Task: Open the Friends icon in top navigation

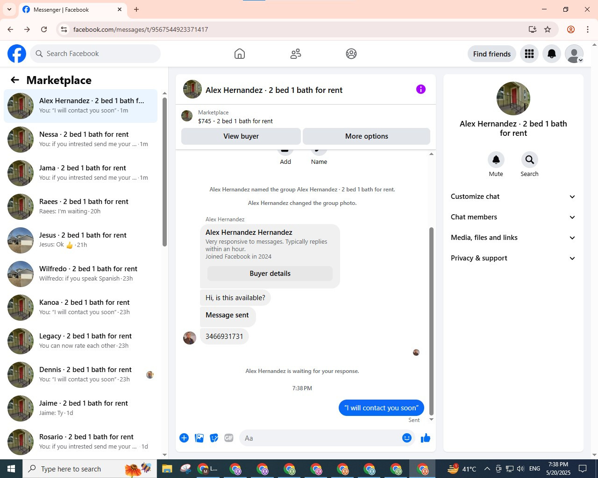Action: tap(296, 54)
